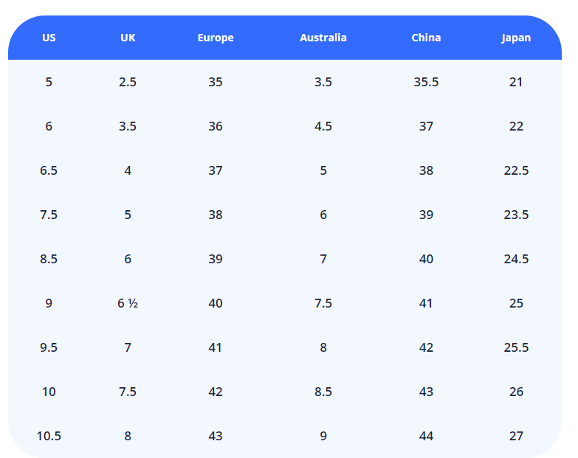The width and height of the screenshot is (578, 458).
Task: Click China size 35.5 cell
Action: [x=426, y=82]
